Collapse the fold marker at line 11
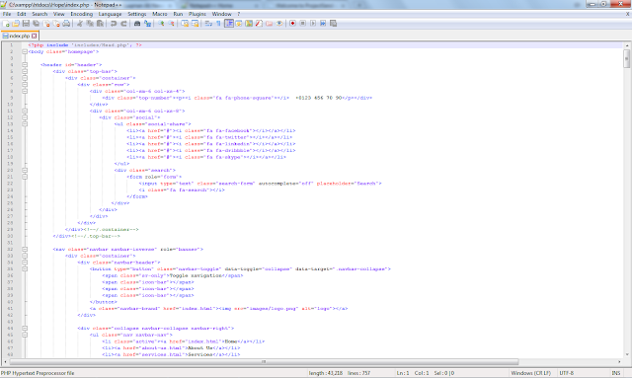This screenshot has width=632, height=378. pyautogui.click(x=25, y=111)
